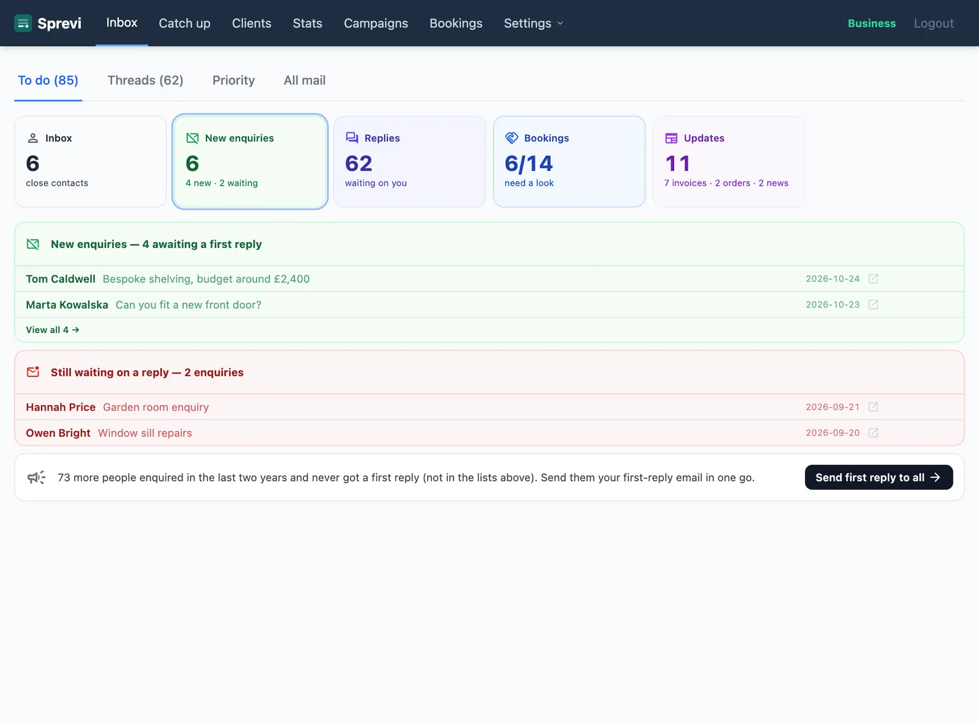The width and height of the screenshot is (979, 723).
Task: Select the Updates 11 card
Action: (x=729, y=161)
